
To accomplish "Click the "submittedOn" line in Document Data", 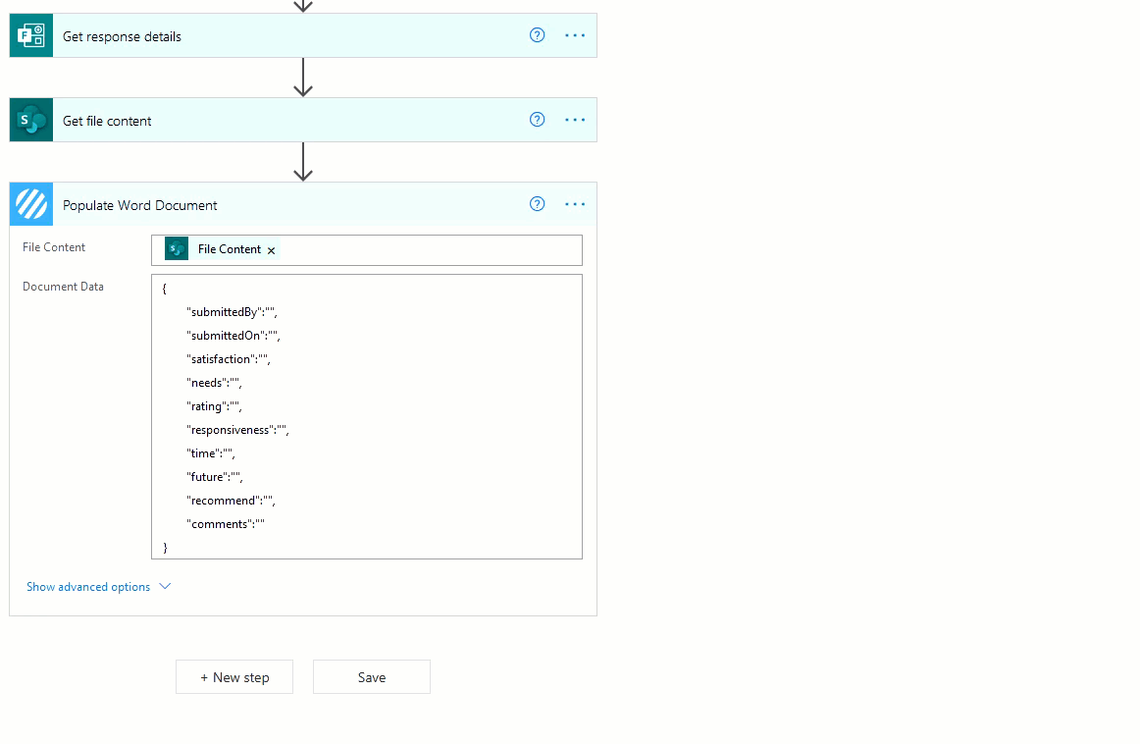I will pyautogui.click(x=233, y=336).
